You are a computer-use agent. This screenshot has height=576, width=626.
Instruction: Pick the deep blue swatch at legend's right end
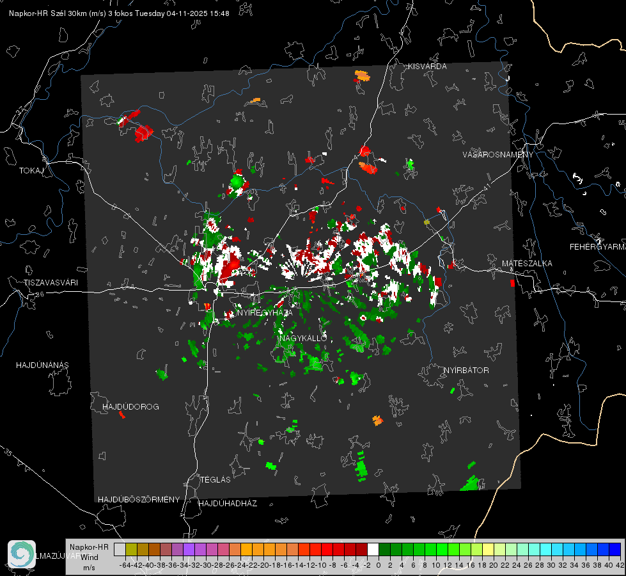(615, 549)
